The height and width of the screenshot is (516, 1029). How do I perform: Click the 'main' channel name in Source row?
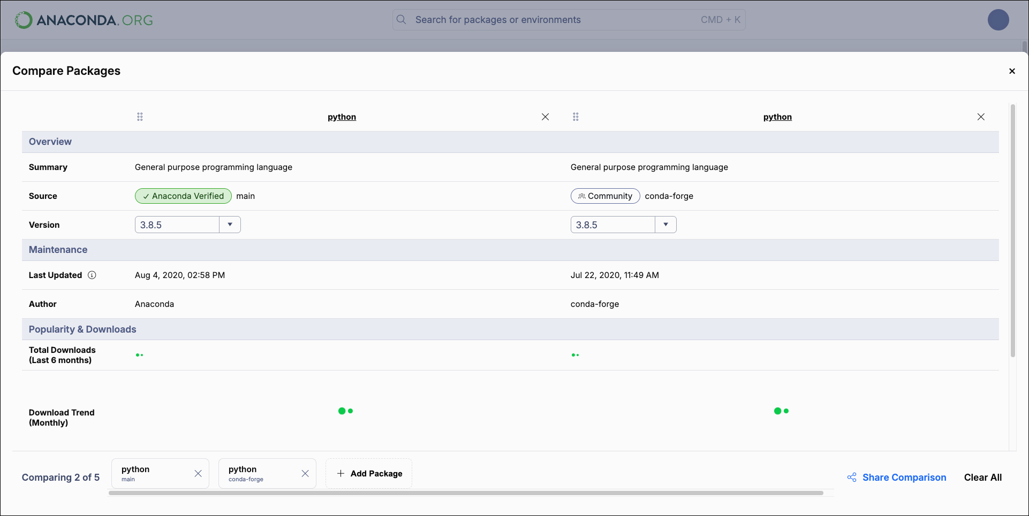pos(246,196)
